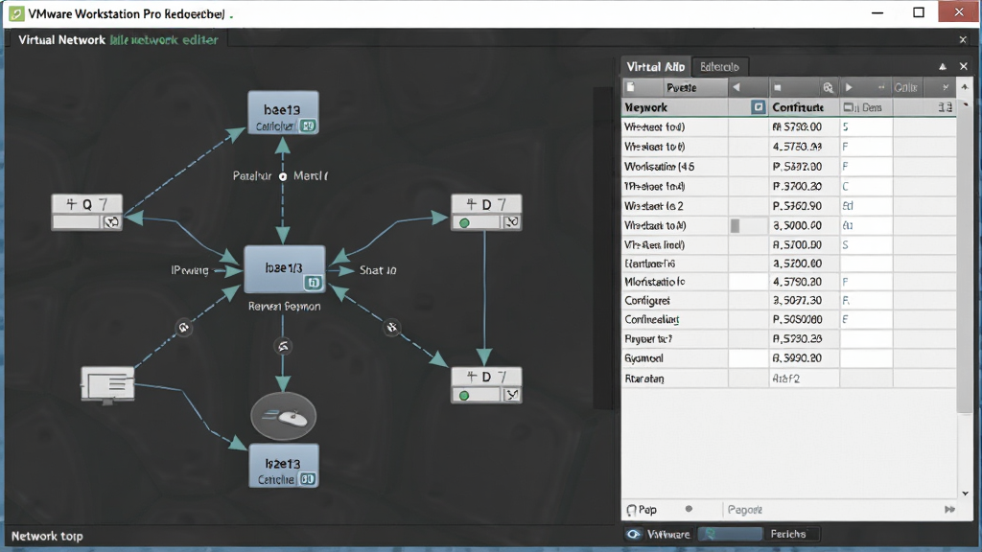The height and width of the screenshot is (552, 982).
Task: Toggle the checkbox in the 'Meywork' column header
Action: pos(758,107)
